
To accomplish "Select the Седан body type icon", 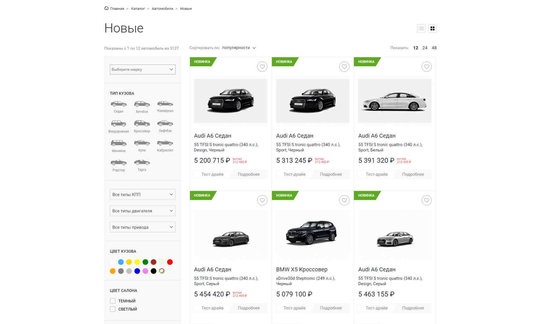I will coord(119,104).
